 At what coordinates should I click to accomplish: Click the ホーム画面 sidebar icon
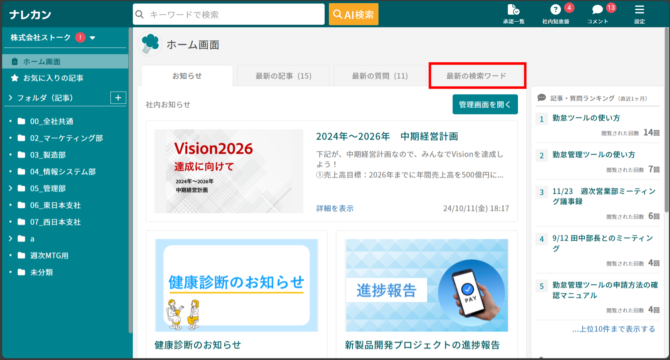(14, 61)
